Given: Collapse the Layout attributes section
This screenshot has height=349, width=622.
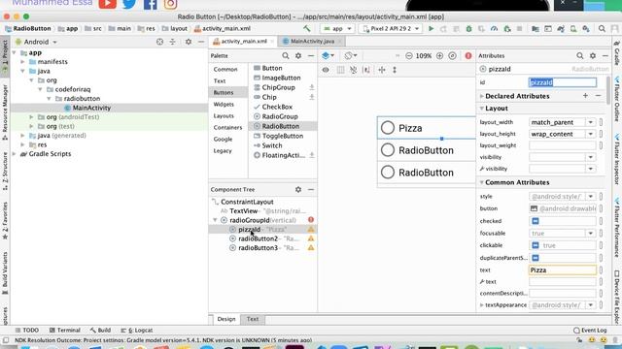Looking at the screenshot, I should pos(482,108).
